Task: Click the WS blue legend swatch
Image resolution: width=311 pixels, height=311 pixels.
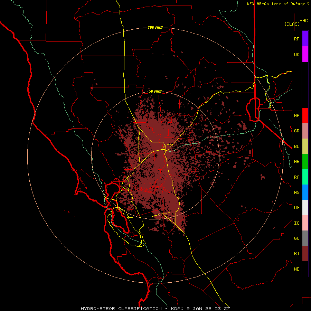Action: click(305, 192)
